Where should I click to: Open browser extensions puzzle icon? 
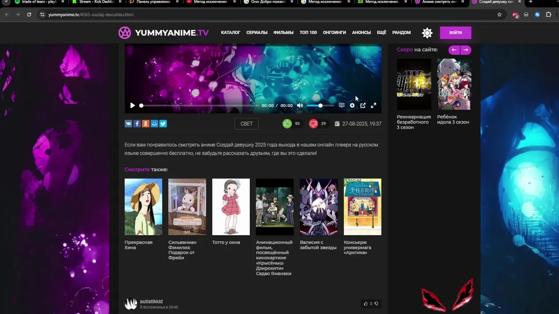(x=549, y=14)
